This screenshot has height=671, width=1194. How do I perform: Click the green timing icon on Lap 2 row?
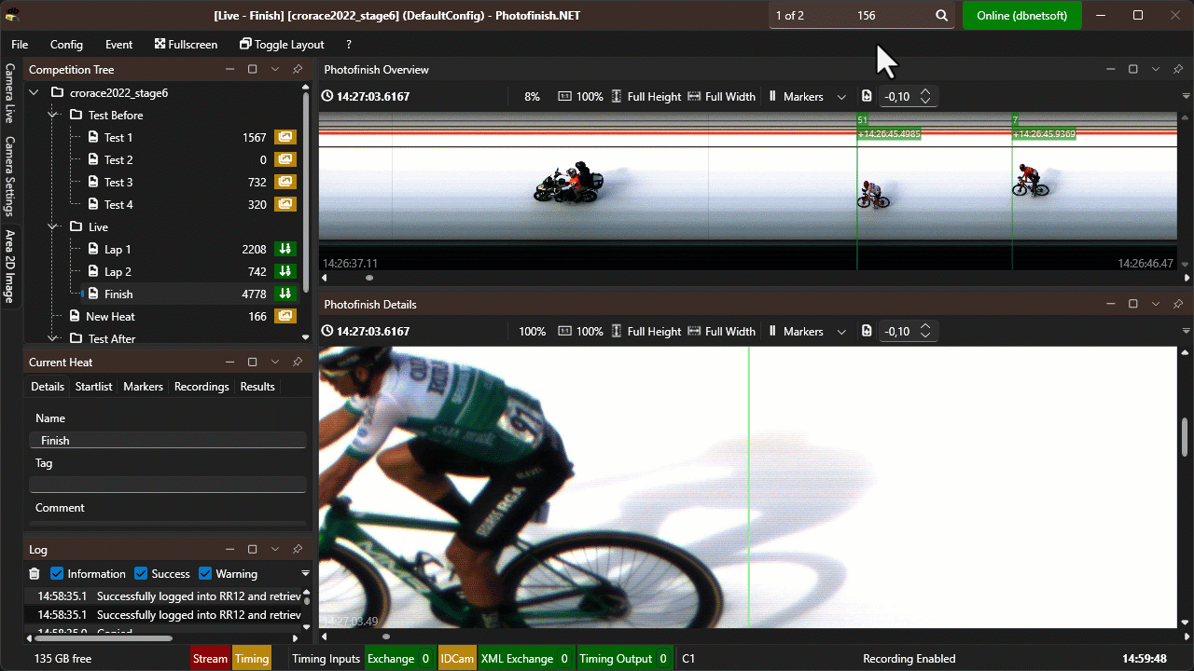click(285, 271)
